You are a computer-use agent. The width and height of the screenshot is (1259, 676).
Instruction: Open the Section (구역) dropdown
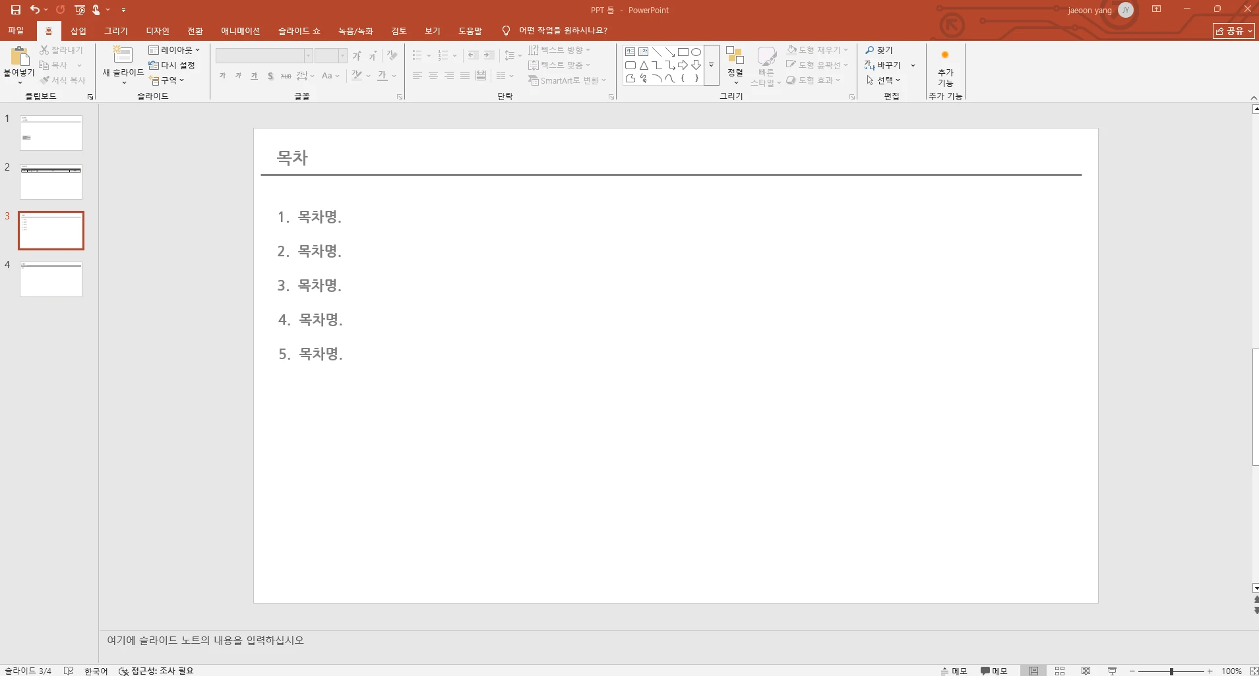(x=167, y=80)
